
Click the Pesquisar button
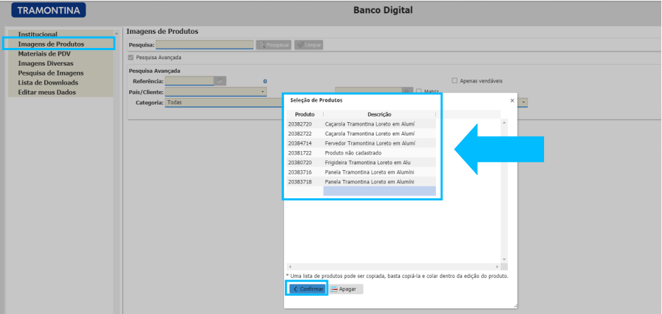coord(273,44)
